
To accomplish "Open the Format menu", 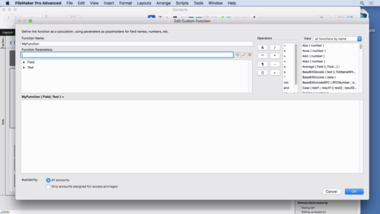I will point(125,3).
